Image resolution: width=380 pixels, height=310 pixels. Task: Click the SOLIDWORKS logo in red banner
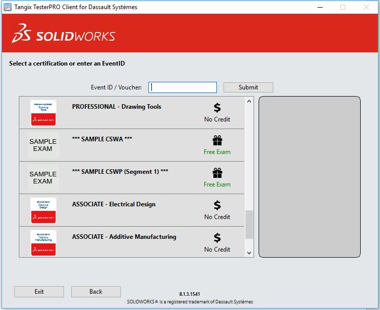point(64,34)
